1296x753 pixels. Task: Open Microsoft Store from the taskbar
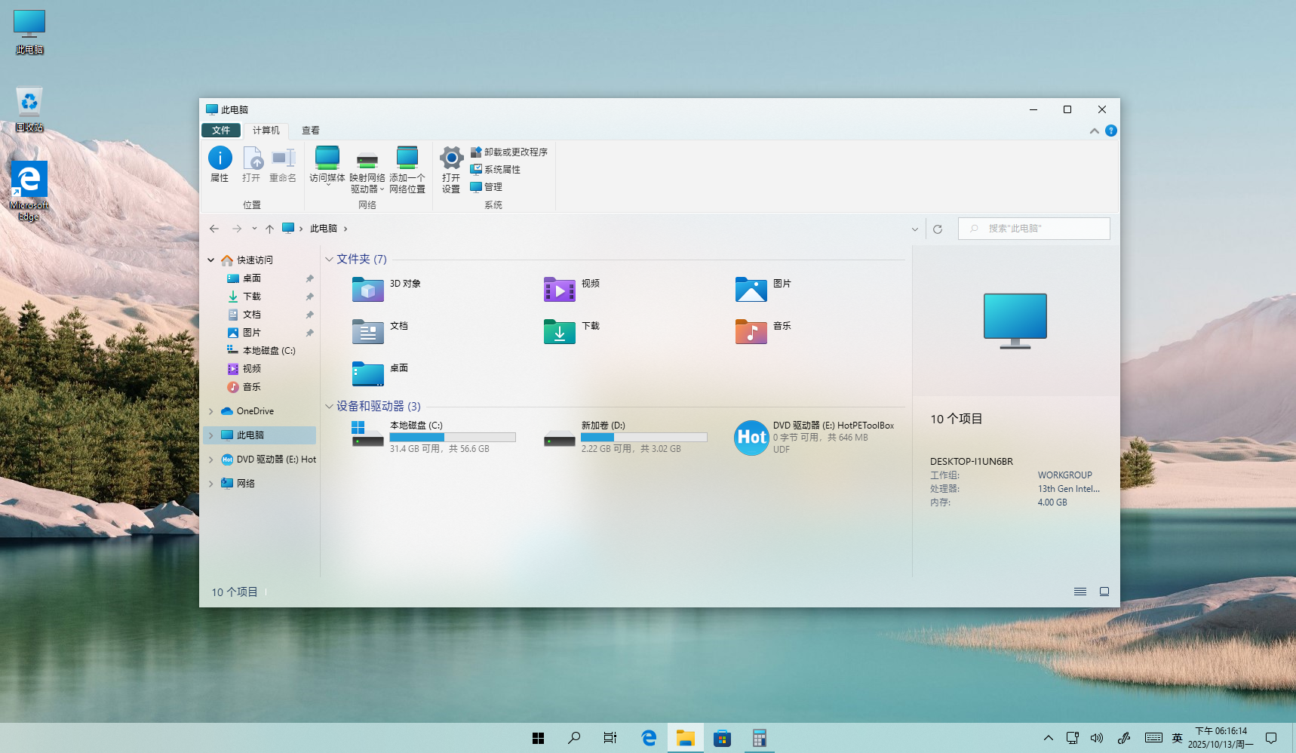pos(722,738)
